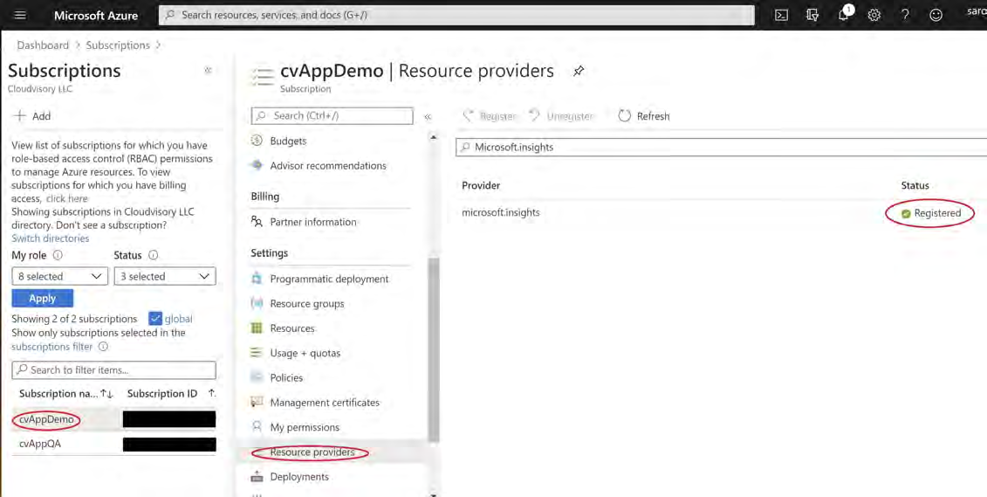Open the Help question mark
The height and width of the screenshot is (497, 987).
click(905, 15)
